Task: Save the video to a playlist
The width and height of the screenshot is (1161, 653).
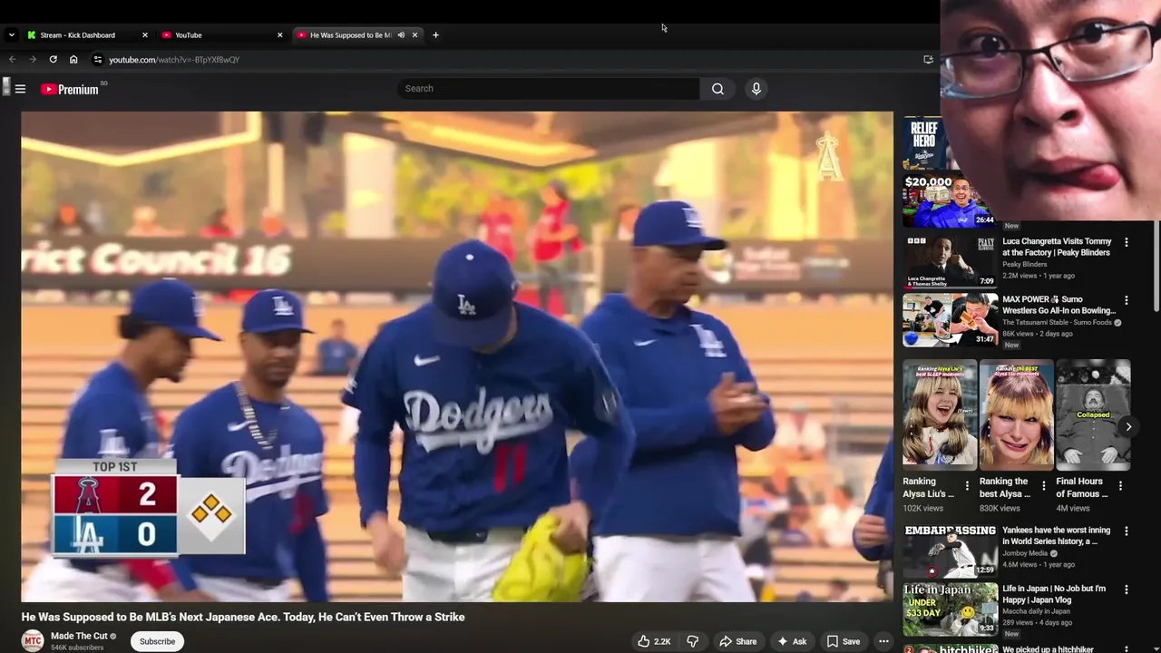Action: tap(843, 641)
